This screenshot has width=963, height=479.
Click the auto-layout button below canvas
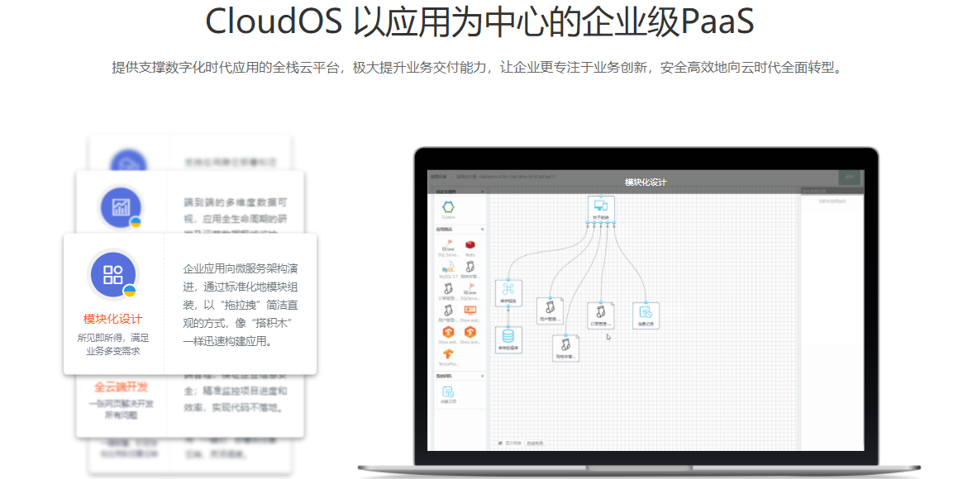click(x=535, y=443)
